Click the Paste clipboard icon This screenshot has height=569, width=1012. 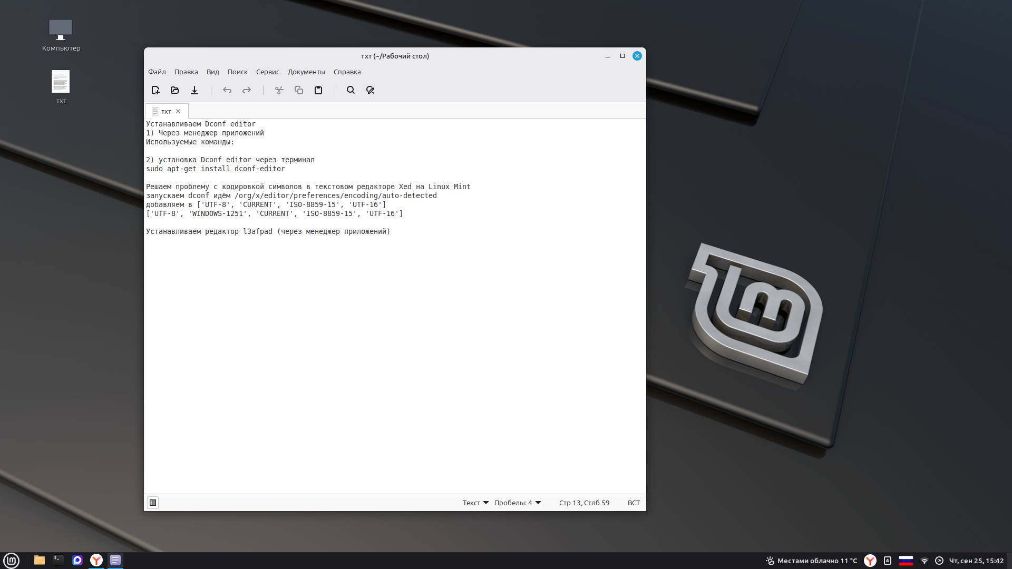click(x=318, y=90)
